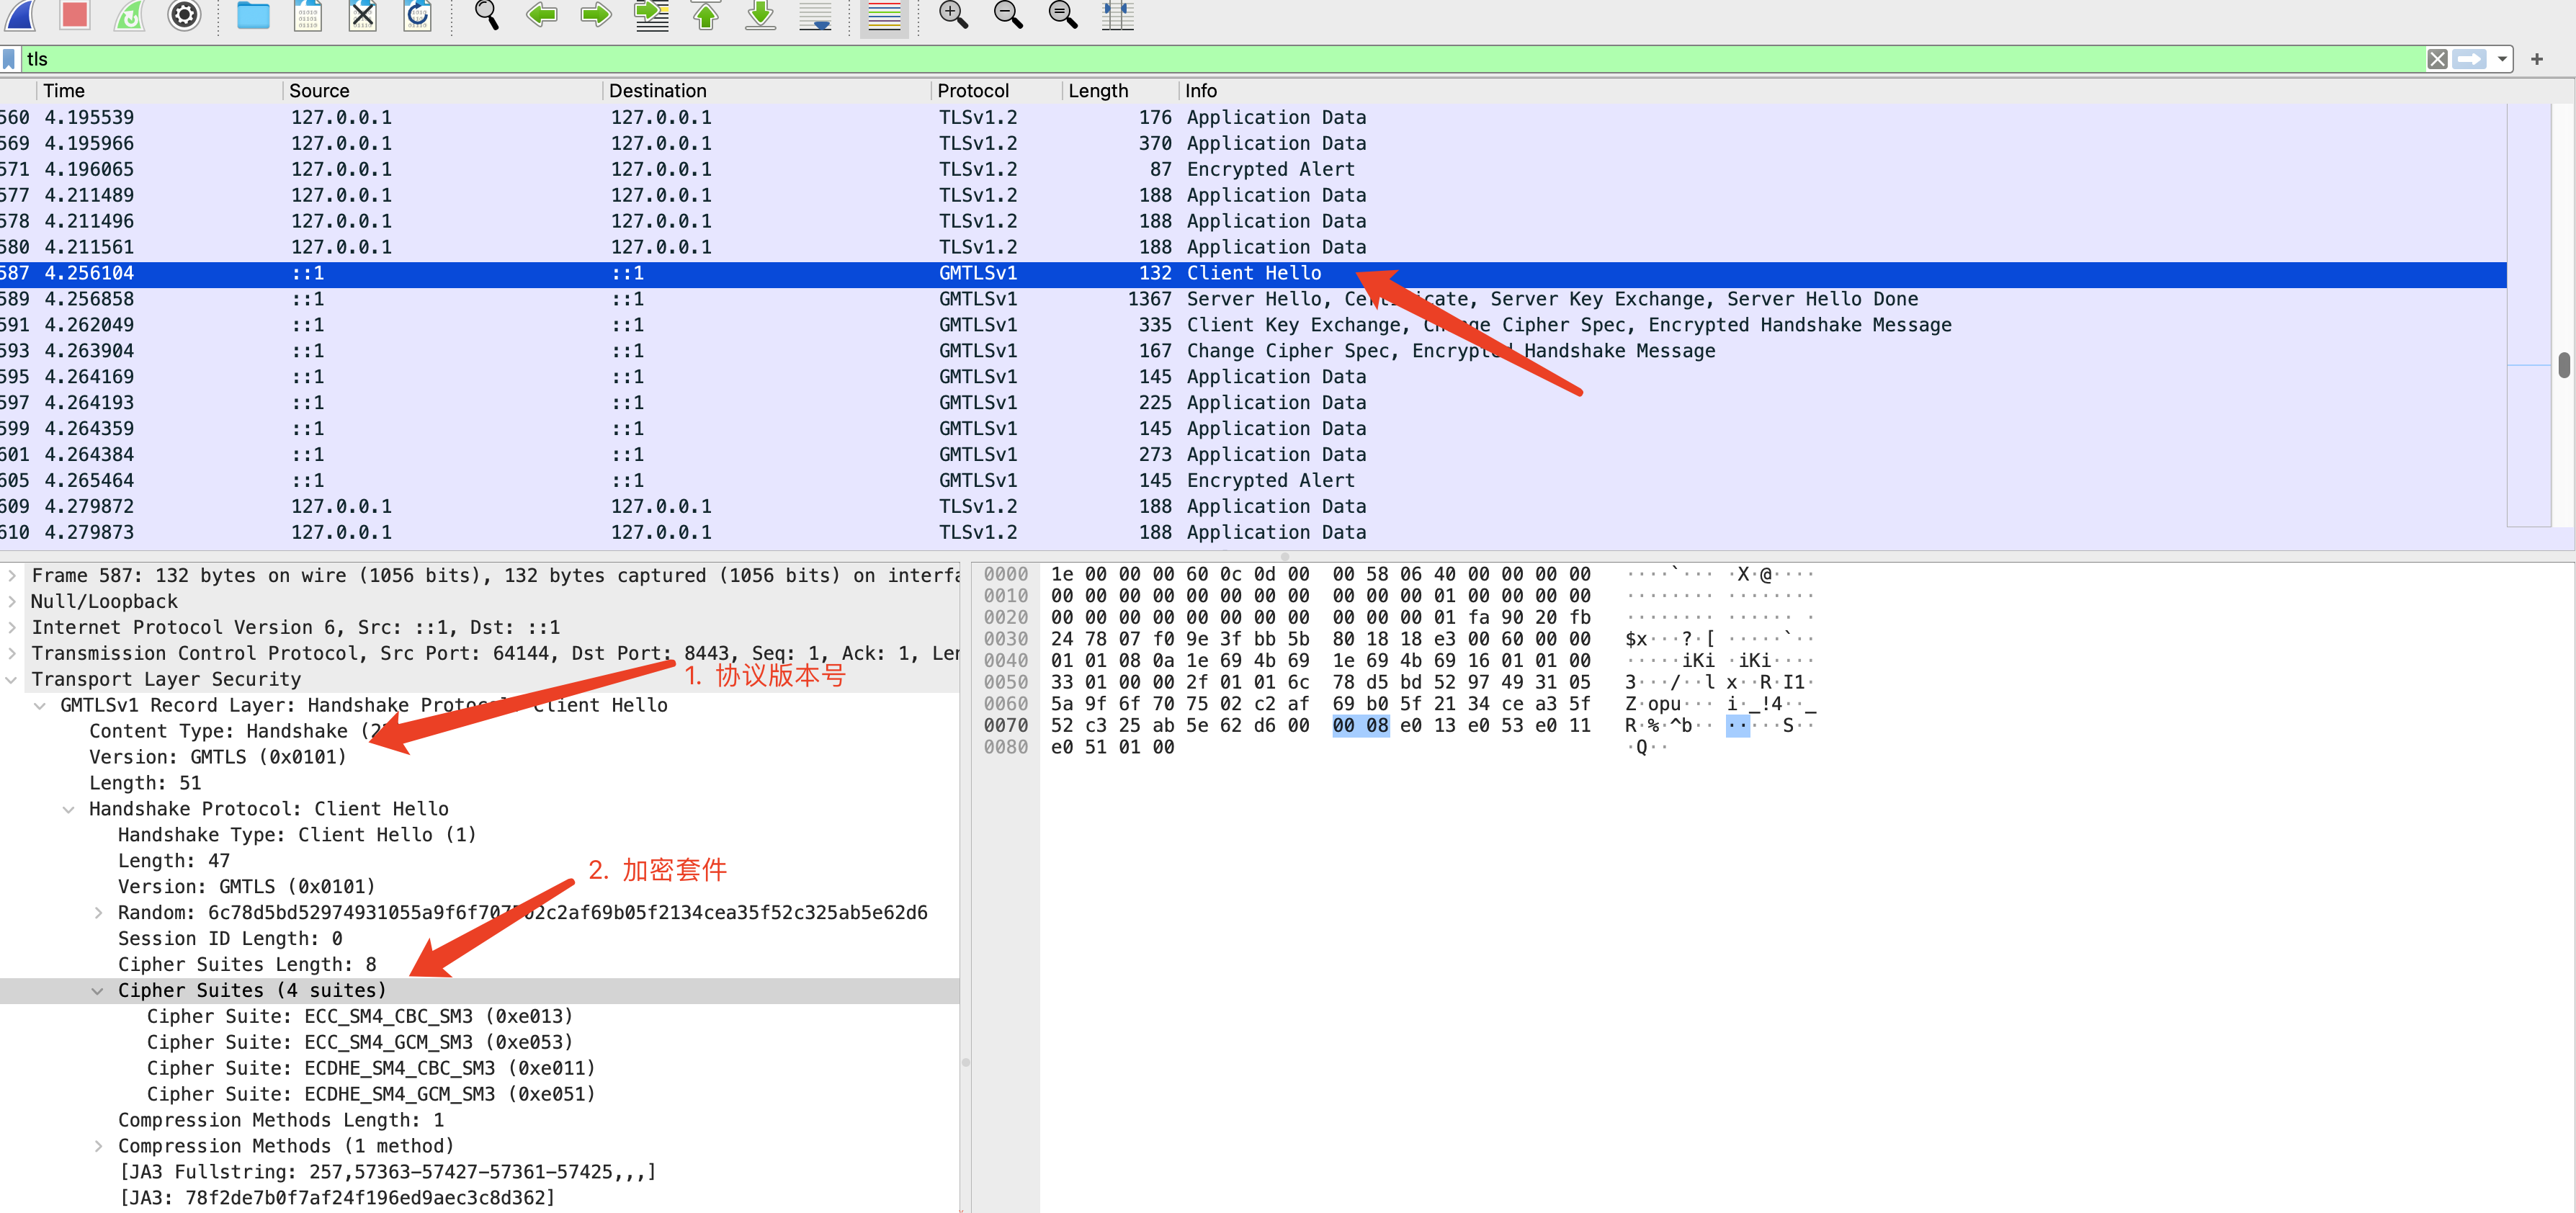This screenshot has height=1213, width=2576.
Task: Expand the Compression Methods tree node
Action: [97, 1146]
